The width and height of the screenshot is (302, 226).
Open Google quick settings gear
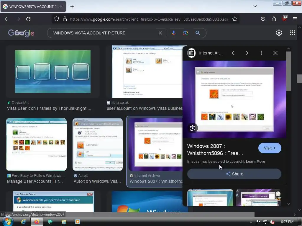pos(279,33)
